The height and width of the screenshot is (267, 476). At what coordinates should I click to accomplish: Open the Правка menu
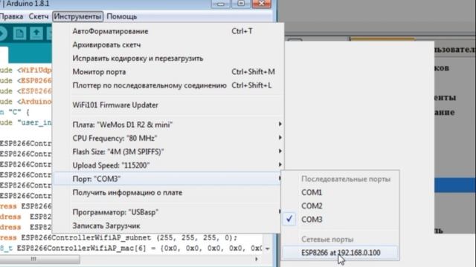12,16
